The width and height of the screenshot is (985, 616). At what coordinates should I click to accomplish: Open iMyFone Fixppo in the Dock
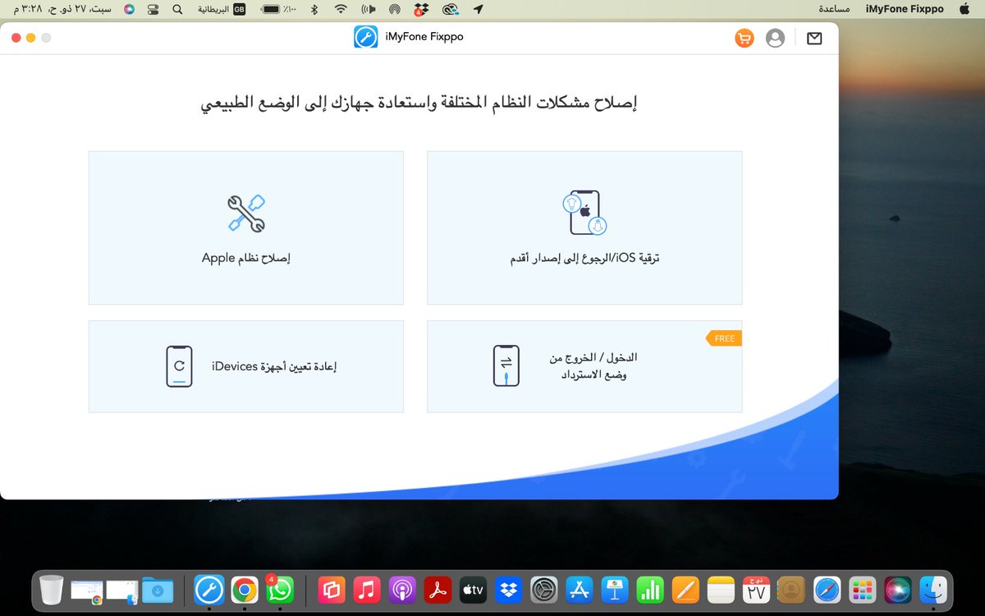pos(209,590)
